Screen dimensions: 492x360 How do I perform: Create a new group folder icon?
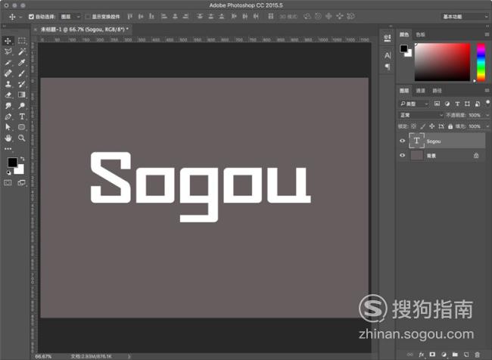tap(455, 355)
